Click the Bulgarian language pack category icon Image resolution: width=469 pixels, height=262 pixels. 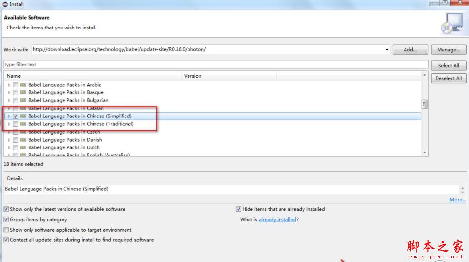23,100
